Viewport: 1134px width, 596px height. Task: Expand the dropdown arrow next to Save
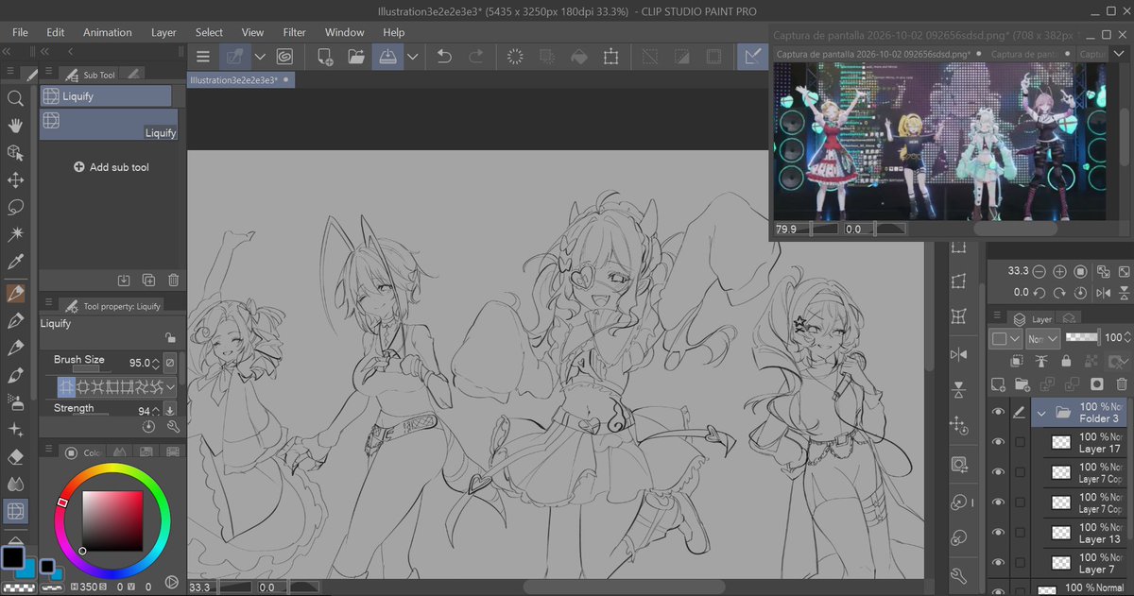pyautogui.click(x=413, y=57)
